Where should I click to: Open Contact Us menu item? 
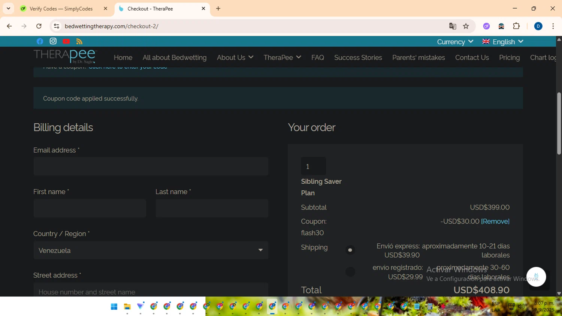[472, 57]
